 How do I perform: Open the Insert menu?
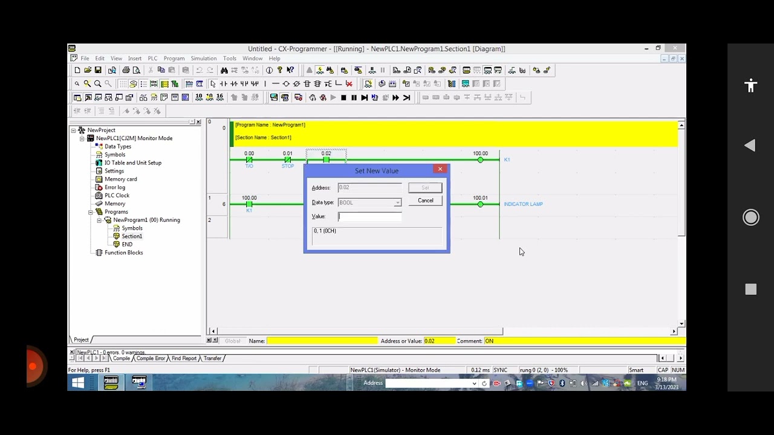(135, 59)
